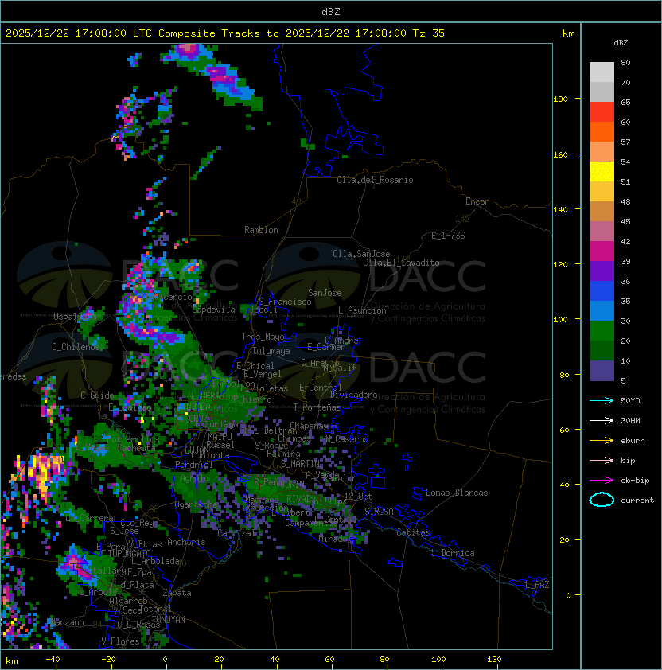Click the 'Tres_Mayo' location label
This screenshot has height=670, width=662.
point(263,337)
